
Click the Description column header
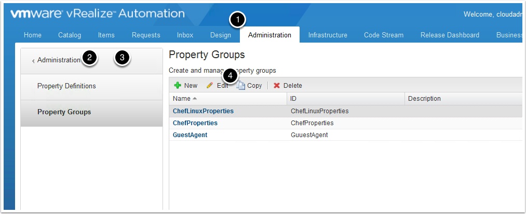(x=464, y=99)
